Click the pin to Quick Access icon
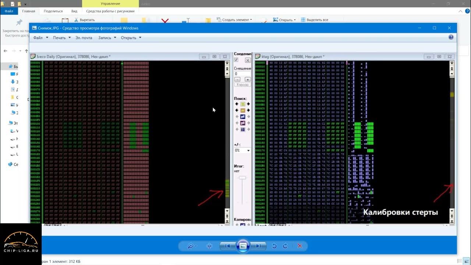The height and width of the screenshot is (265, 471). click(x=19, y=22)
